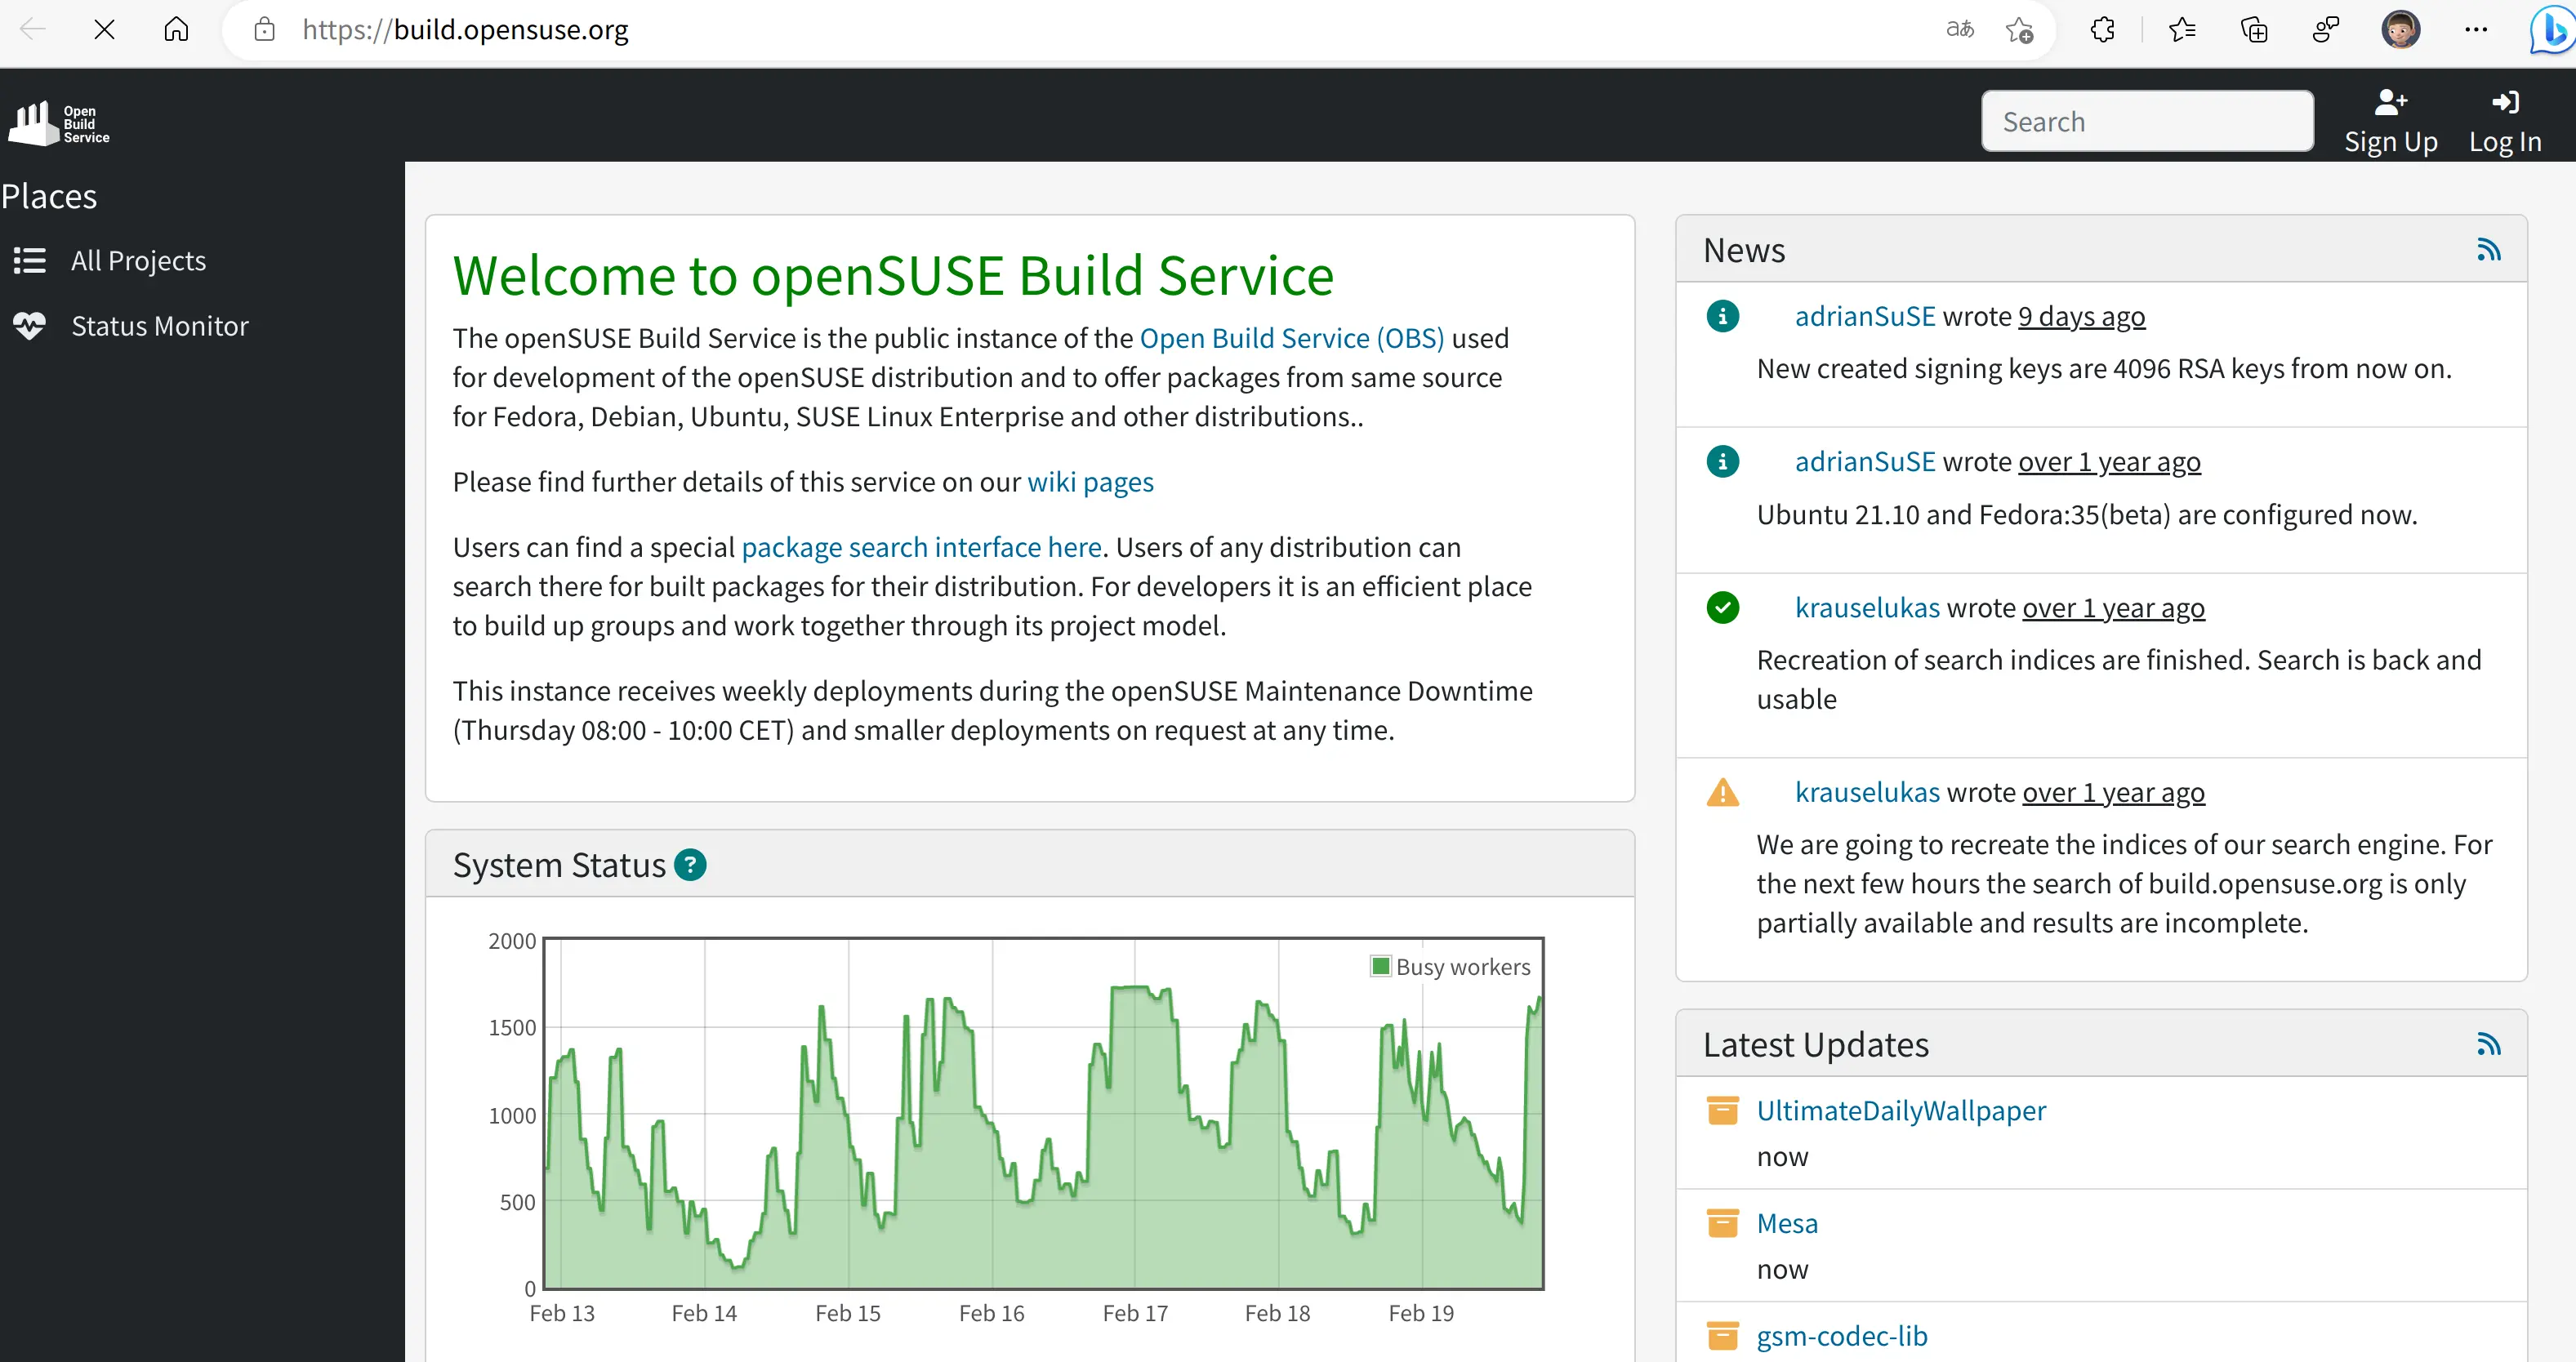Click into the Search input field

tap(2146, 122)
